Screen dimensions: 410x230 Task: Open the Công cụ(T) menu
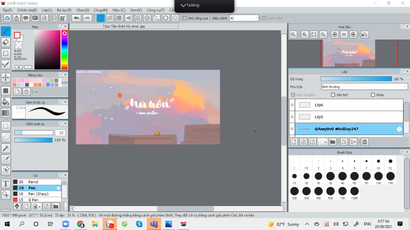156,10
